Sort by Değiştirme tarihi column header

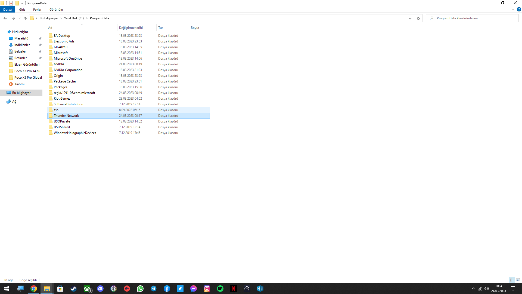click(x=131, y=28)
